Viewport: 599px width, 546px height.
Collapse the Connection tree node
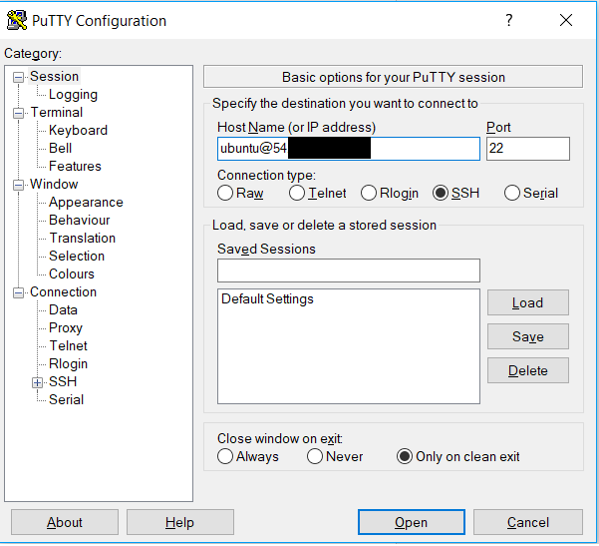tap(18, 293)
